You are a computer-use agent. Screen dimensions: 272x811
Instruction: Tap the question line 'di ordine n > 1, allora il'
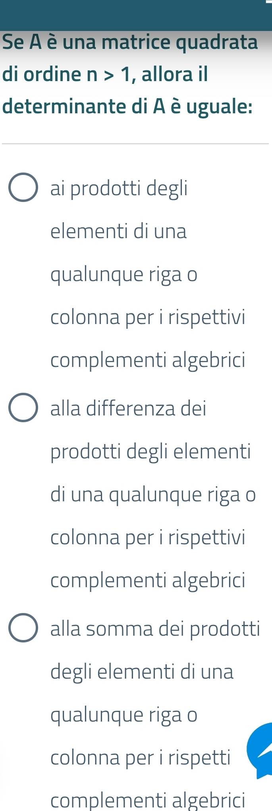click(105, 74)
